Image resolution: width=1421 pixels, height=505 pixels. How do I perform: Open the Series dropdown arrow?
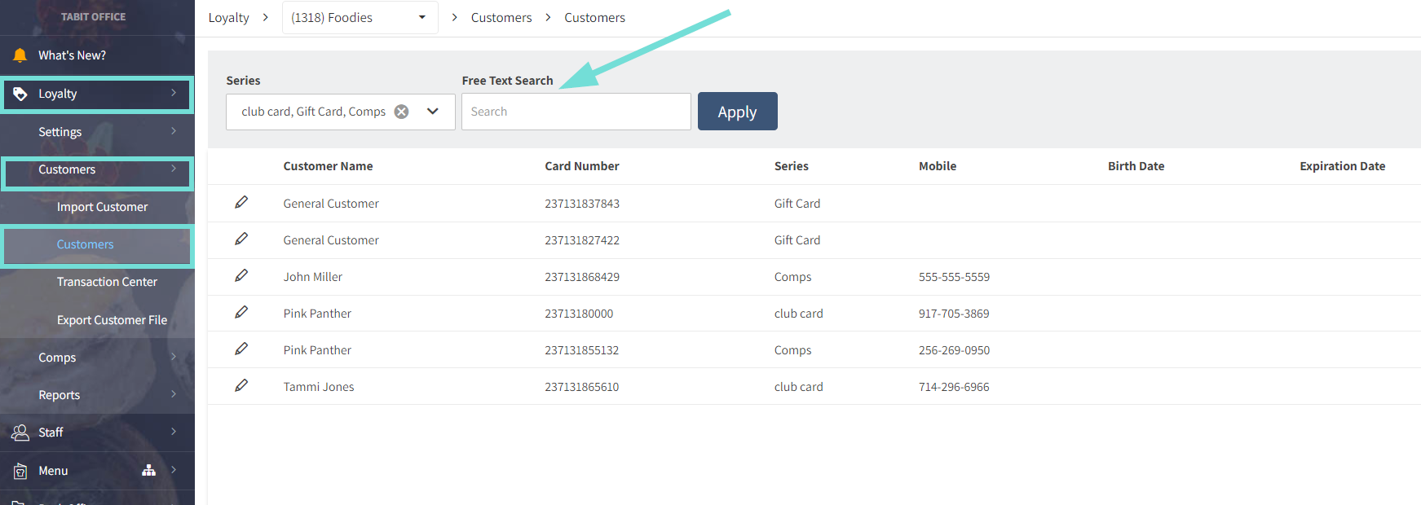pos(433,112)
